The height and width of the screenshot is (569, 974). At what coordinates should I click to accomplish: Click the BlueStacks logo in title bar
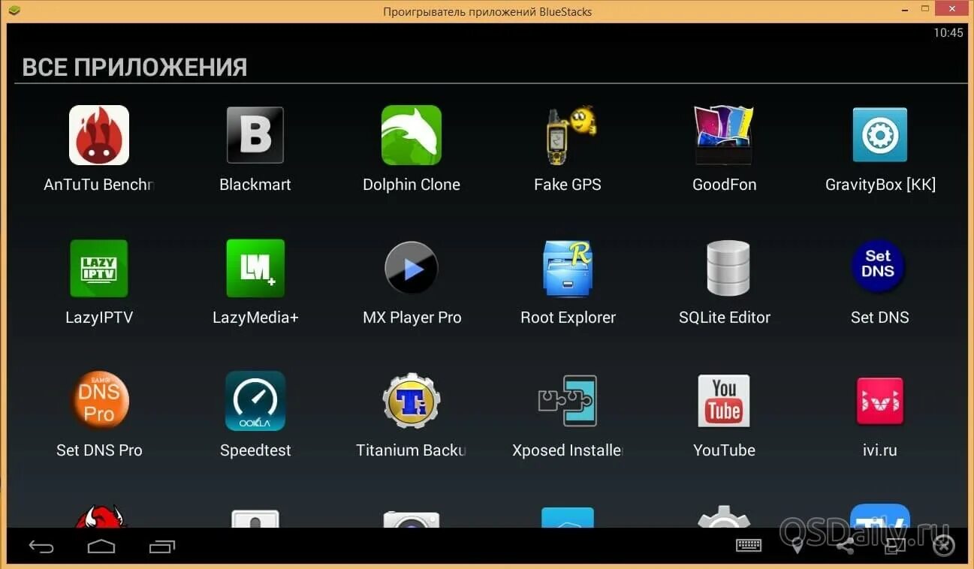pyautogui.click(x=13, y=11)
